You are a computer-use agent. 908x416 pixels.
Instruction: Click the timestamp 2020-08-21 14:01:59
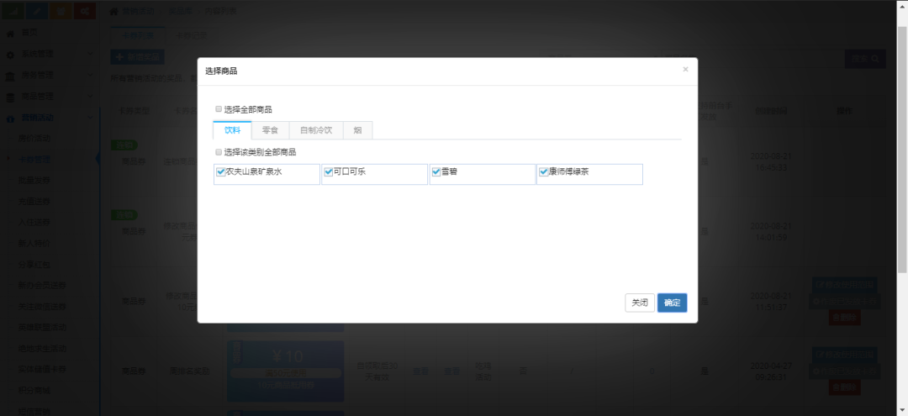tap(770, 231)
